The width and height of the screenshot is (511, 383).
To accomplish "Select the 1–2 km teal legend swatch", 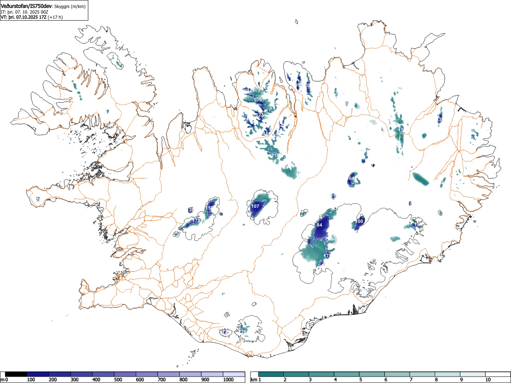I will coord(271,374).
